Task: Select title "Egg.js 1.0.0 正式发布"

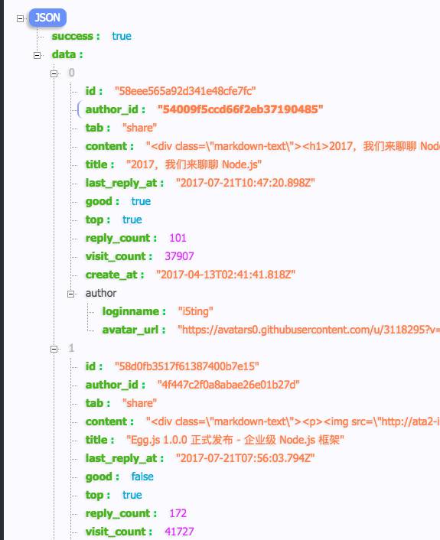Action: click(x=235, y=440)
